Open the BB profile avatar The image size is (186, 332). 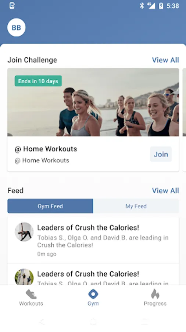(17, 28)
